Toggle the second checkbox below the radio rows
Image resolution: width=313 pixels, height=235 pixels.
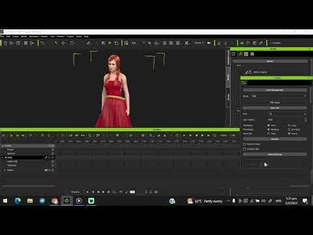pos(245,149)
